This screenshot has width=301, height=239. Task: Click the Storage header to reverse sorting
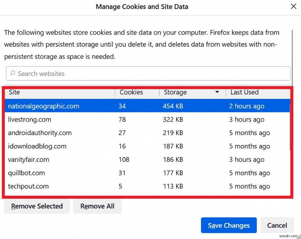click(175, 92)
